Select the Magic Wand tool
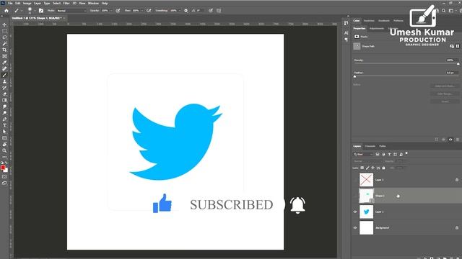The width and height of the screenshot is (462, 259). (x=4, y=43)
